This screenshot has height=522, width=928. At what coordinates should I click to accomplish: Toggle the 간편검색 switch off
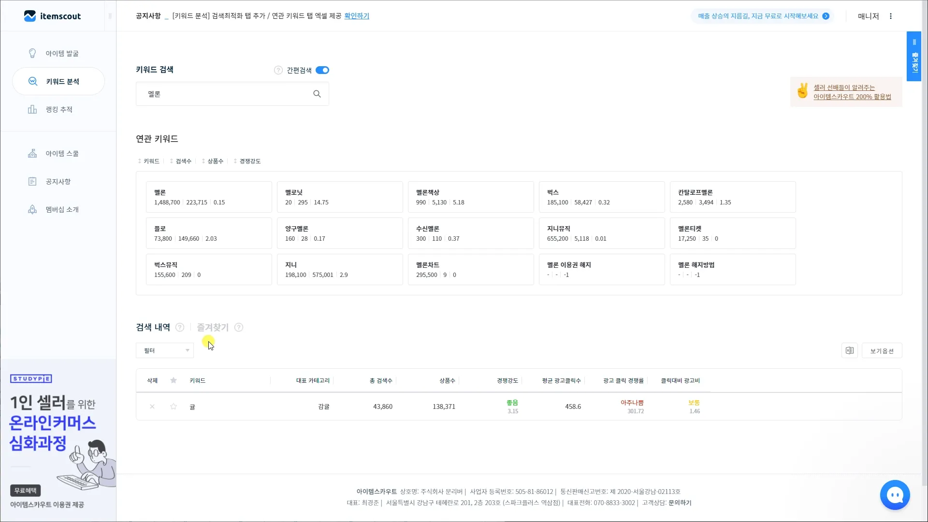(322, 70)
